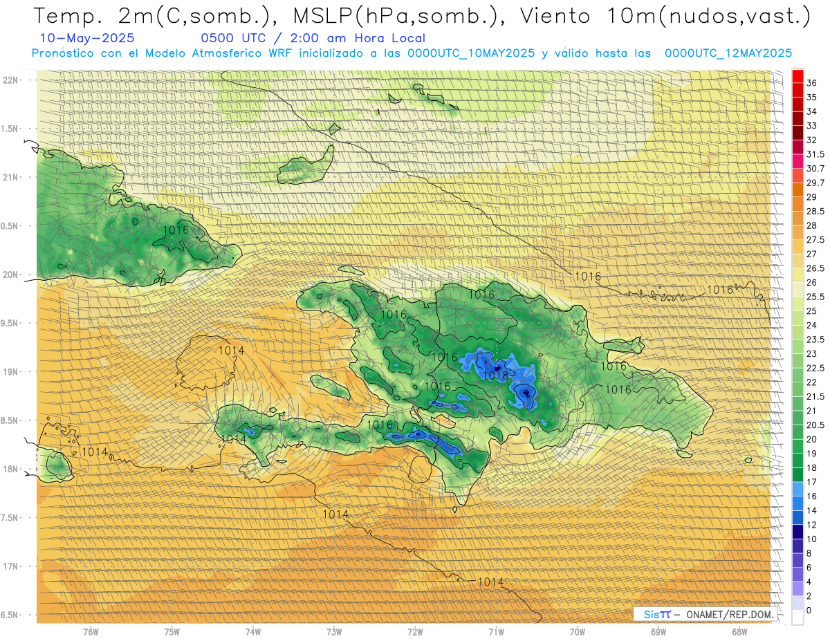Click the legend value '29.7'
The width and height of the screenshot is (830, 641).
(x=815, y=183)
